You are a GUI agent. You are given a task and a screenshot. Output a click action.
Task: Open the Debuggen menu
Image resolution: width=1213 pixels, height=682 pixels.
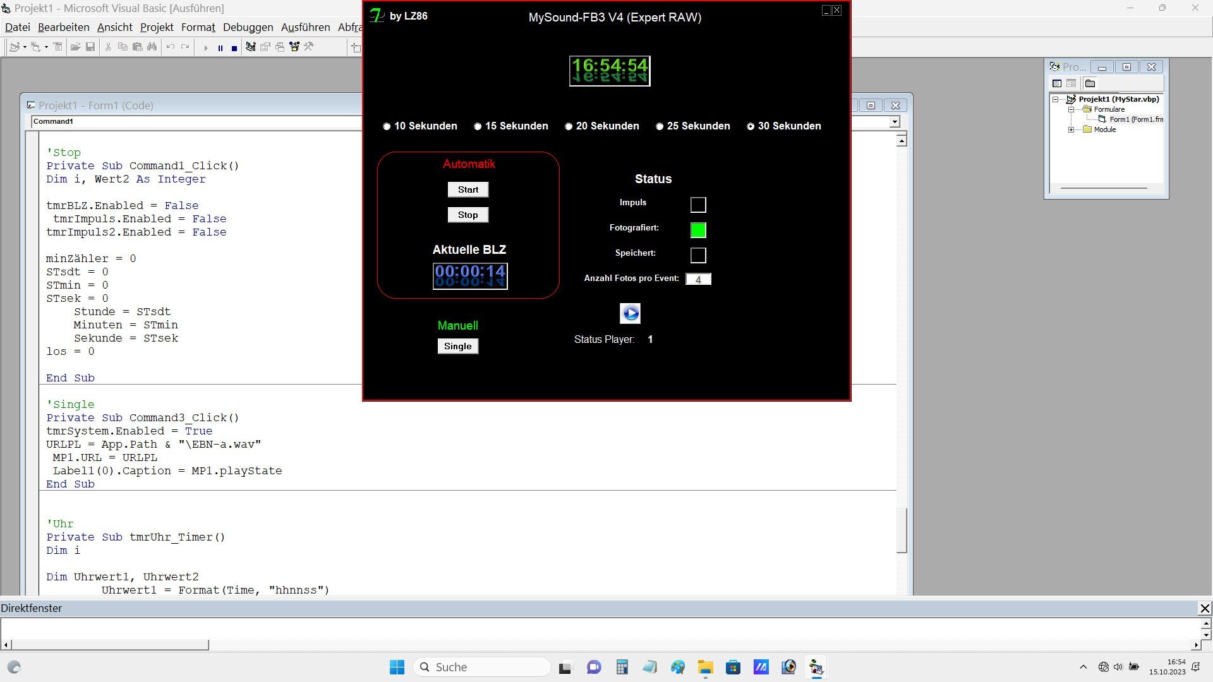[248, 27]
